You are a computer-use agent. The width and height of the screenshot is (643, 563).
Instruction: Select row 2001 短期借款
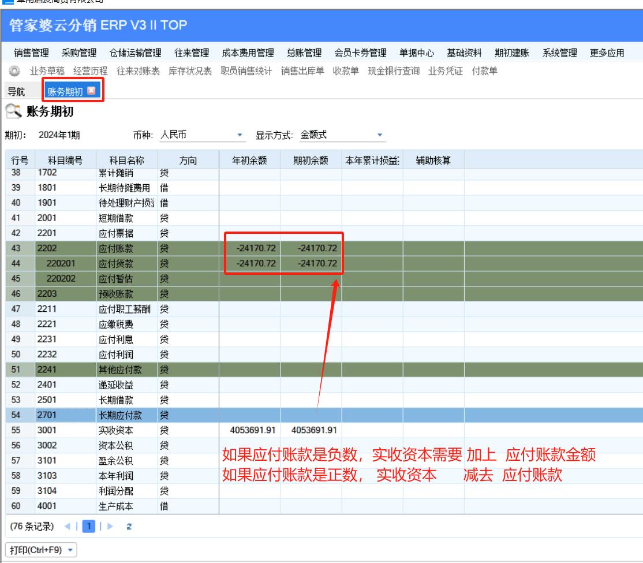tap(324, 218)
